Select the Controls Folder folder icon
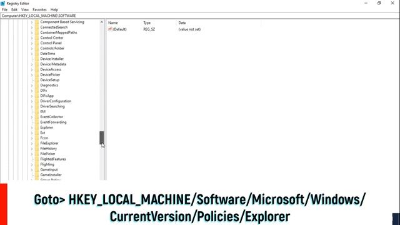Screen dimensions: 400x225 (x=37, y=49)
